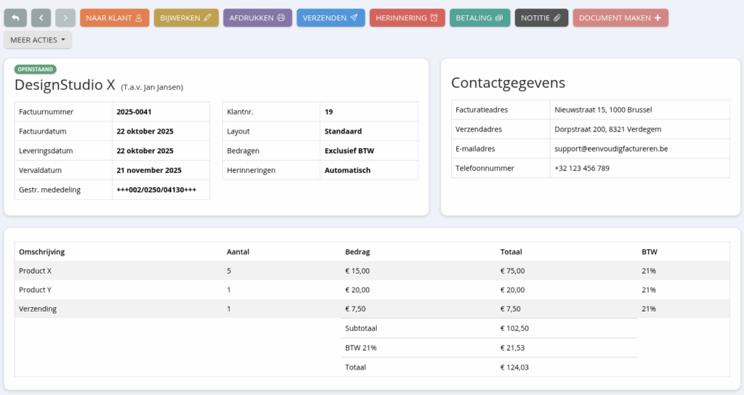Click the back arrow reply icon
This screenshot has height=395, width=744.
pos(15,17)
